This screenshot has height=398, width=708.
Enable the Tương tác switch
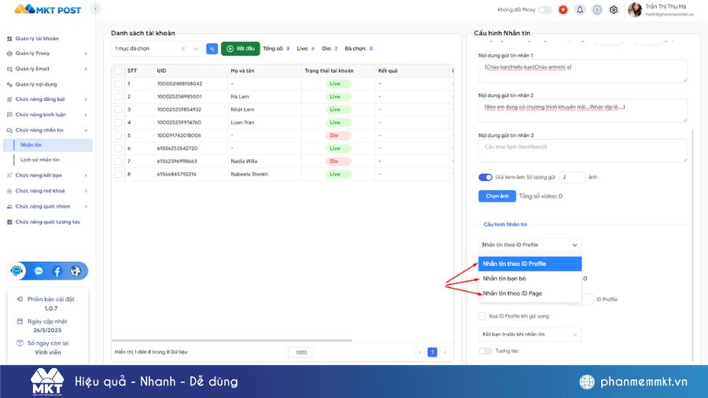pos(485,351)
